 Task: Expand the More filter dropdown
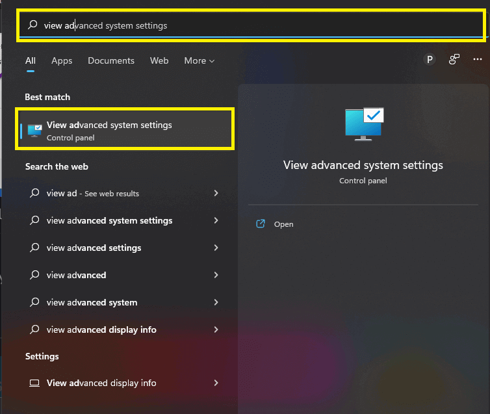[199, 60]
